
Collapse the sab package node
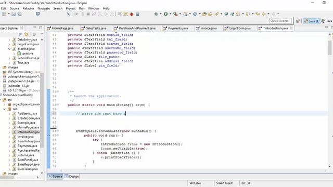coord(5,109)
